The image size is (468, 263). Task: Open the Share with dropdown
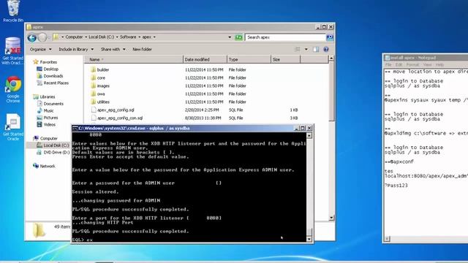coord(113,49)
